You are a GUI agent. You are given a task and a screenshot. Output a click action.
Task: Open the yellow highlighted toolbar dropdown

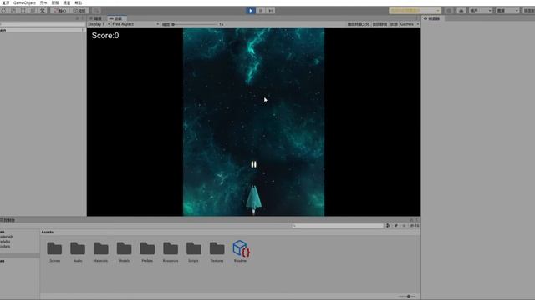click(415, 11)
